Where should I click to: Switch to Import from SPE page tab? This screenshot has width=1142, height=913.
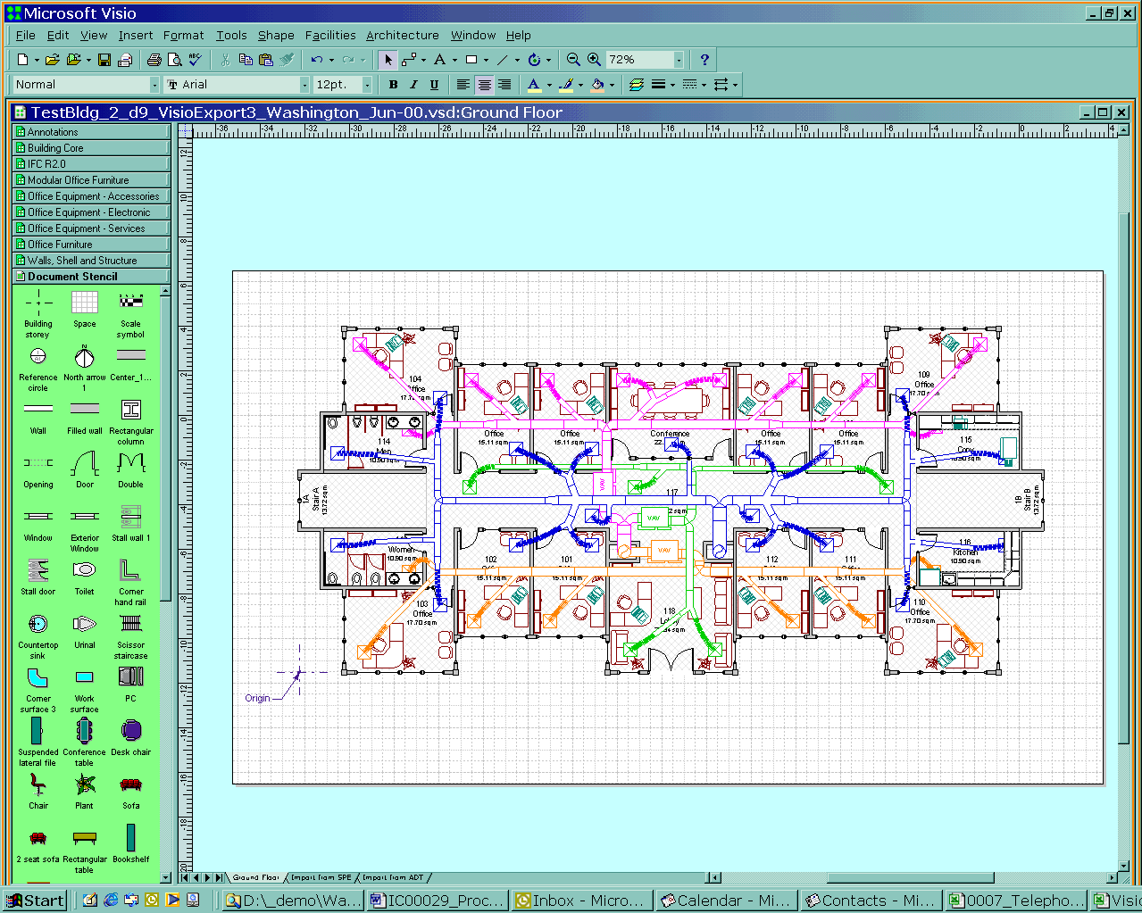tap(321, 877)
